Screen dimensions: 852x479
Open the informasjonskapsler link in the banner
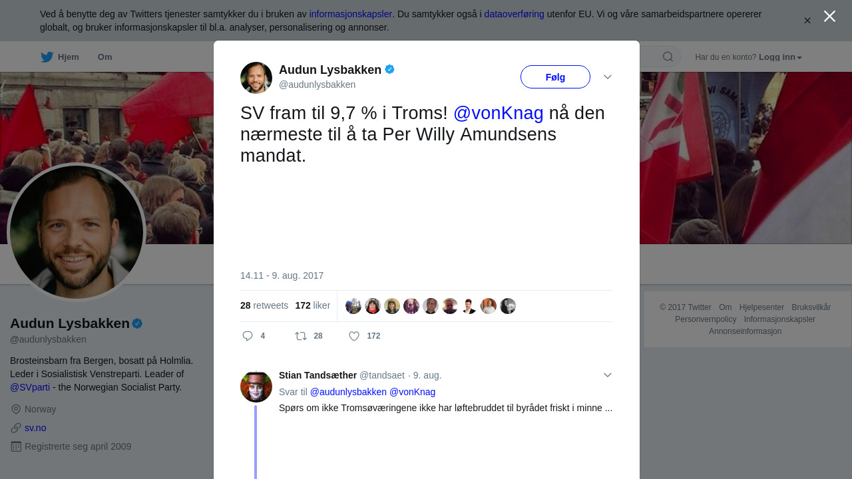[x=350, y=14]
